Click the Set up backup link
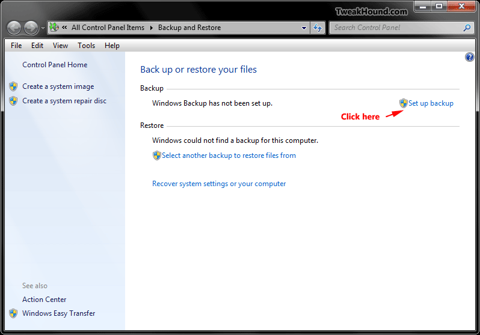 click(431, 103)
